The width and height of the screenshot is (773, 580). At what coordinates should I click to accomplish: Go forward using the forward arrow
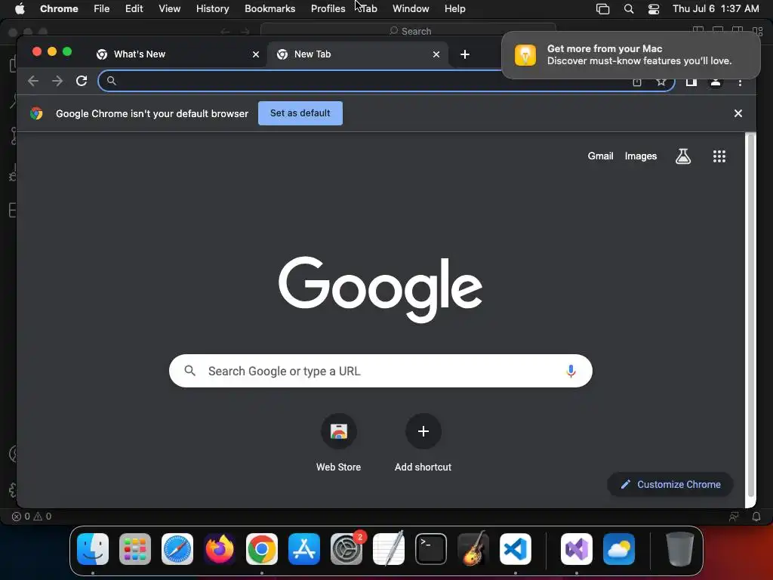click(57, 81)
